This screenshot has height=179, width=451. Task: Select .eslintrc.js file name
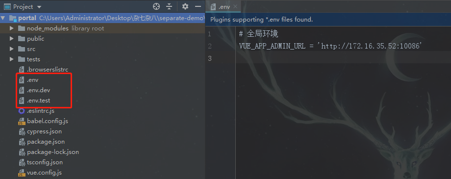point(41,111)
